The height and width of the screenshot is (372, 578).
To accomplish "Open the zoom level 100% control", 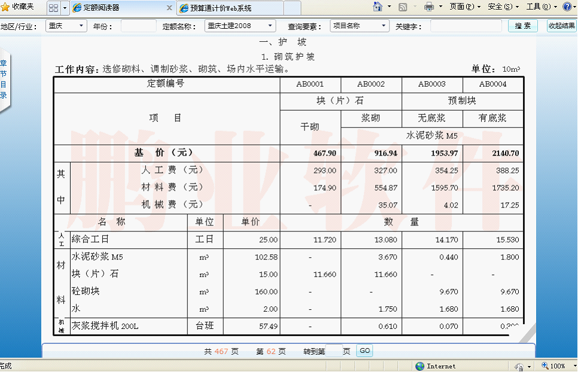I will pyautogui.click(x=554, y=366).
